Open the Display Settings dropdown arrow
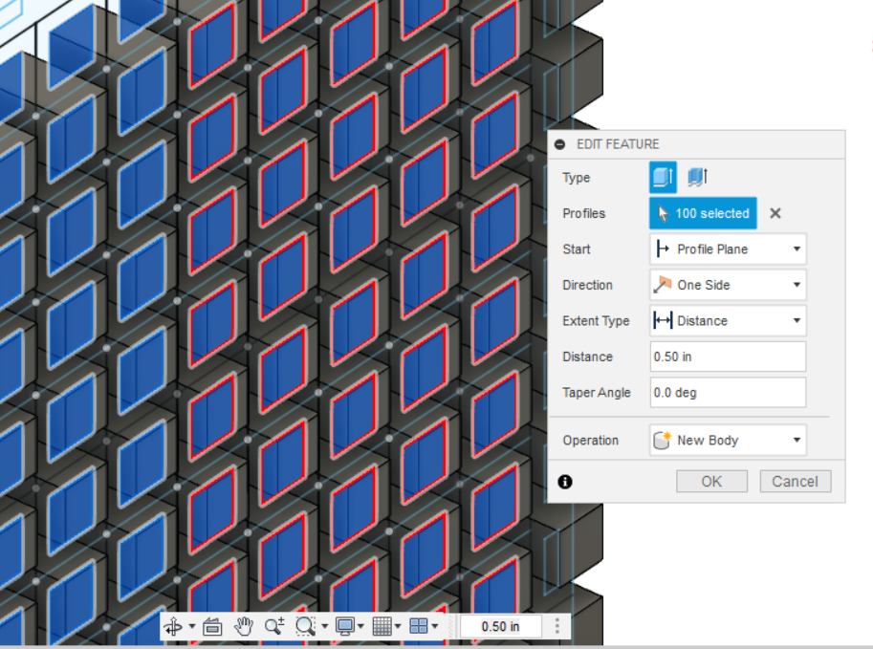873x649 pixels. coord(360,626)
